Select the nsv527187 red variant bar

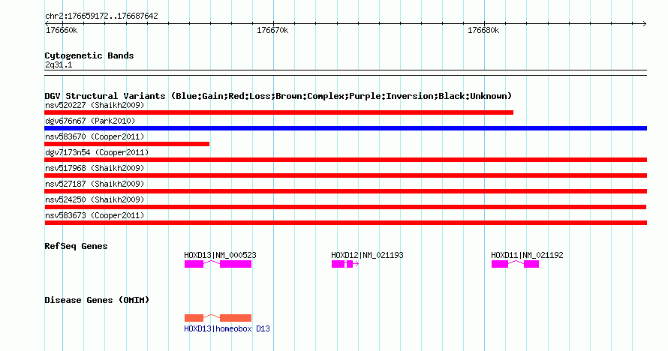pos(345,191)
